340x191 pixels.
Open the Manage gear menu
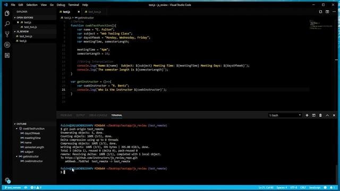point(7,180)
